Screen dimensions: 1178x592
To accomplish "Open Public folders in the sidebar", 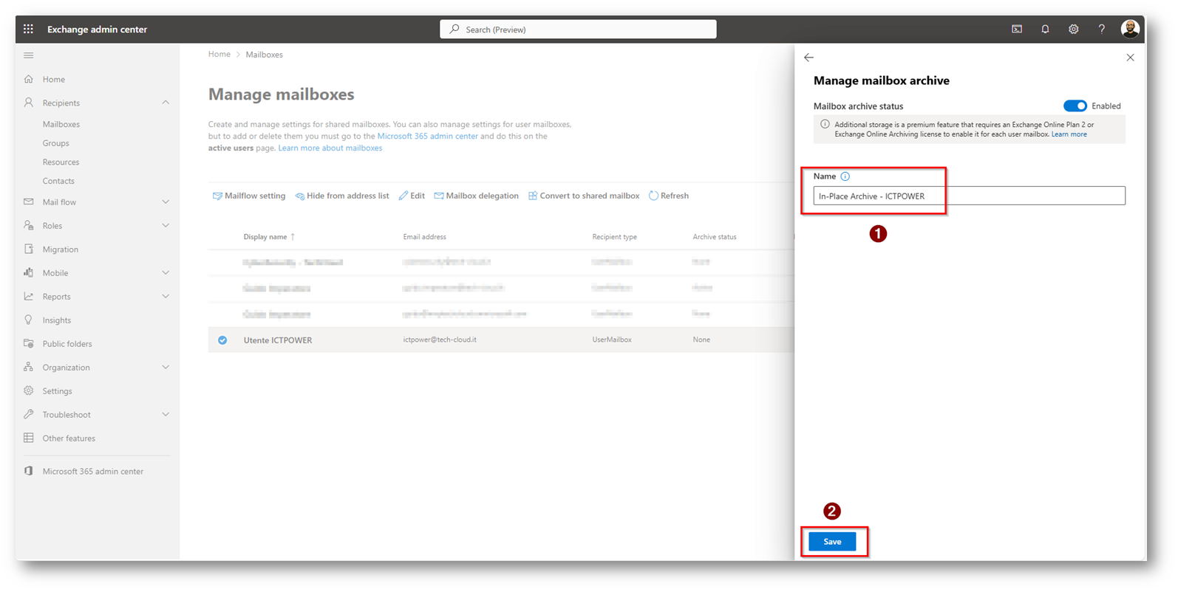I will click(67, 344).
